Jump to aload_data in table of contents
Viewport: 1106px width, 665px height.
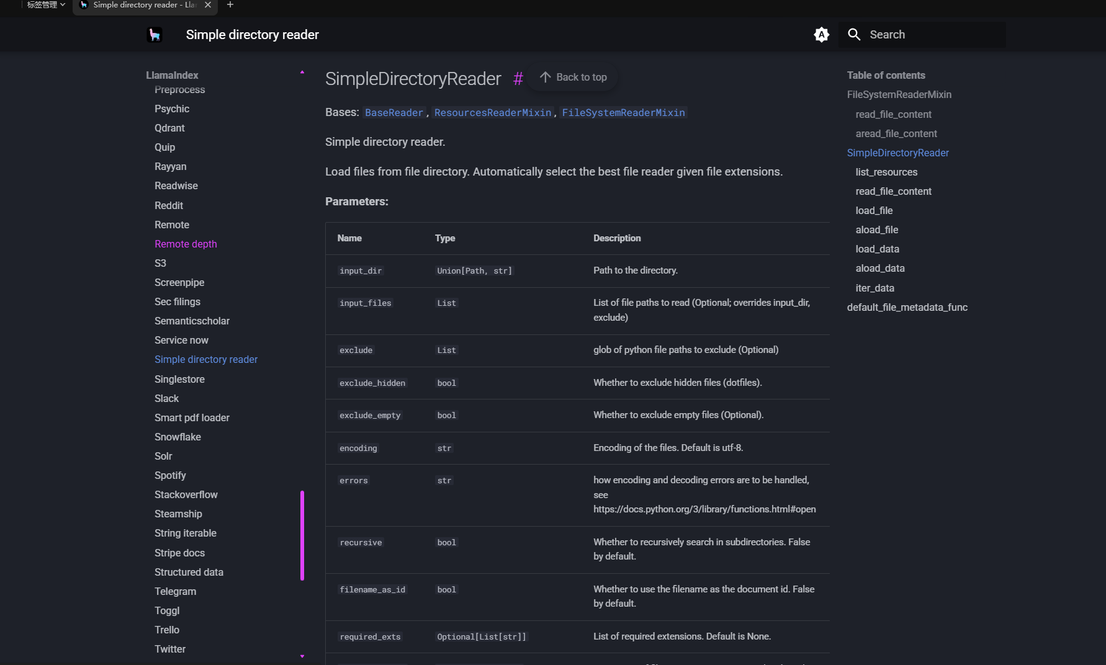click(x=880, y=268)
